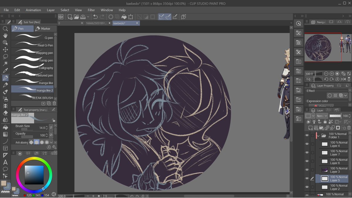Hide Layer 6 with its eye icon

pos(307,161)
